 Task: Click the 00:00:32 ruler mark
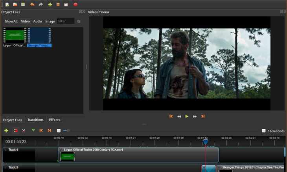pyautogui.click(x=83, y=138)
